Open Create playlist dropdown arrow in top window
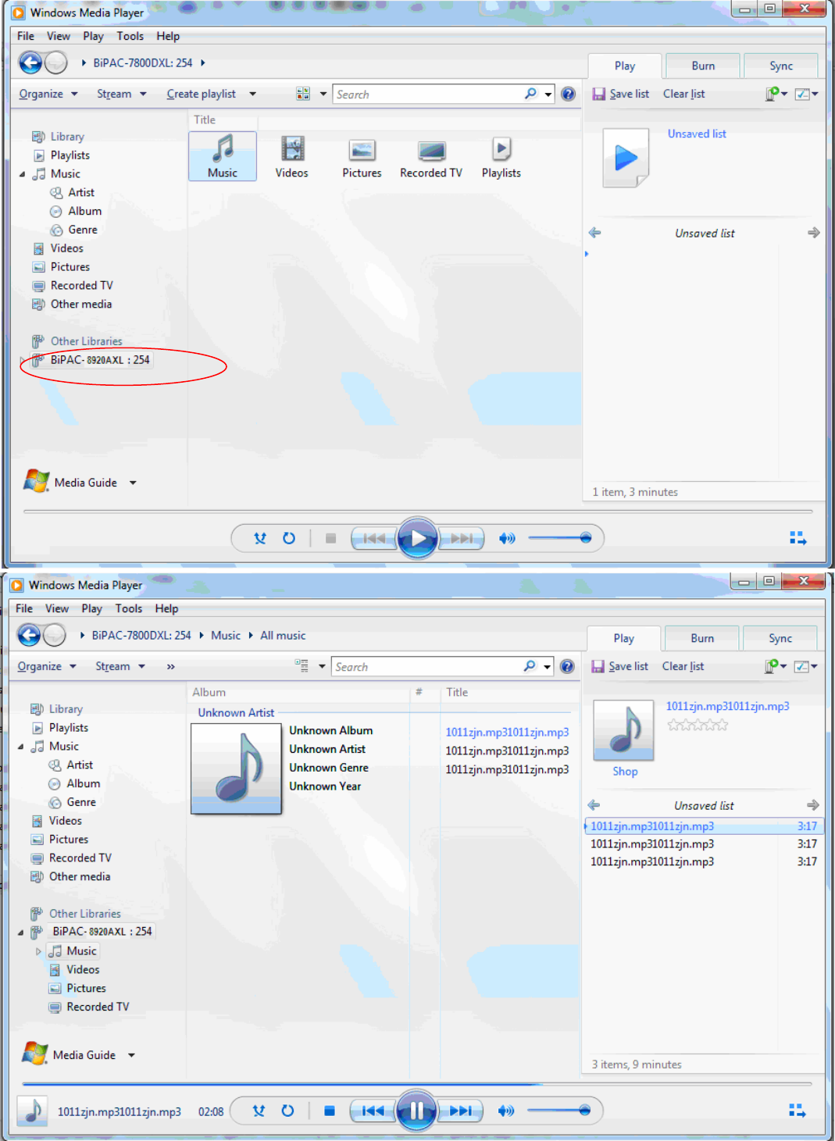Image resolution: width=835 pixels, height=1141 pixels. (252, 94)
